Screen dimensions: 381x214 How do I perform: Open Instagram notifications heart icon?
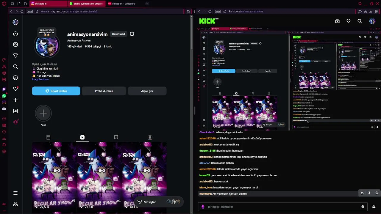pyautogui.click(x=15, y=89)
